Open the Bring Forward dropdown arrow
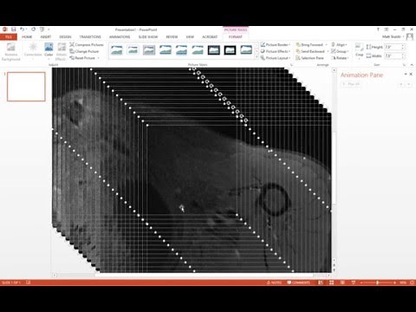This screenshot has height=312, width=416. pyautogui.click(x=327, y=45)
